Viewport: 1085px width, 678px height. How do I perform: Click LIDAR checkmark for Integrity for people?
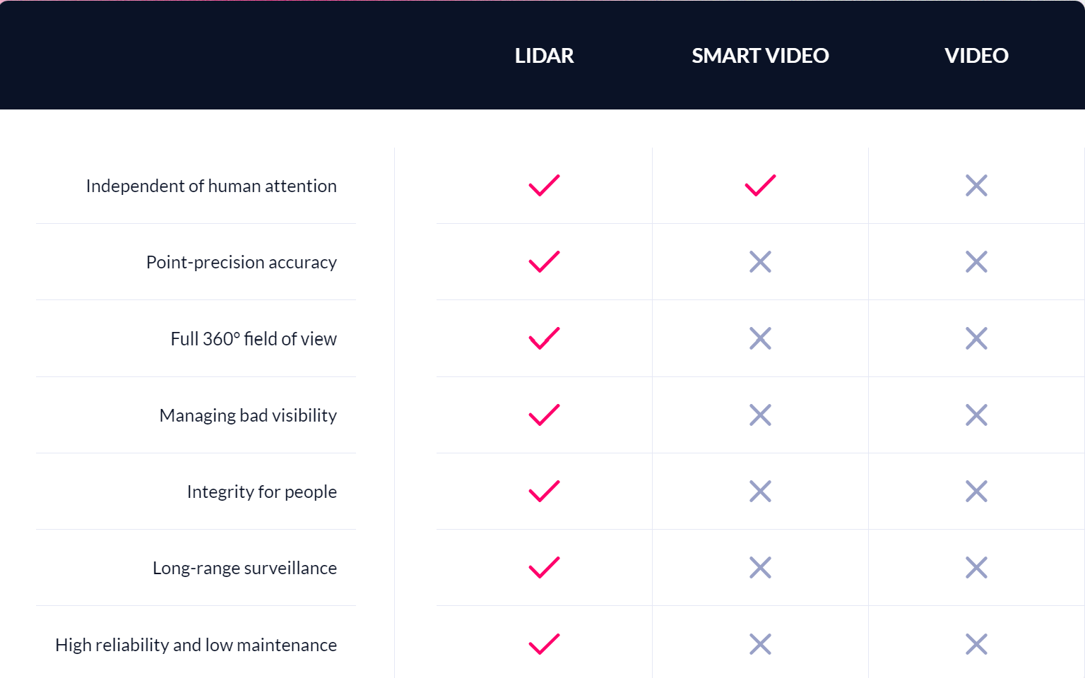click(544, 492)
